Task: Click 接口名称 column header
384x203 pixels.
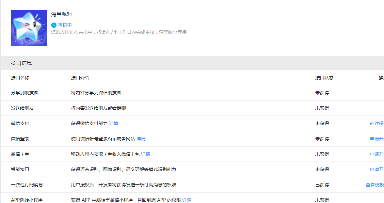Action: coord(20,78)
